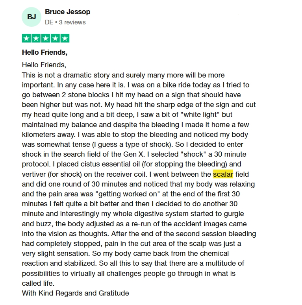Click the non-bold "Hello Friends," greeting line
Screen dimensions: 302x305
44,65
